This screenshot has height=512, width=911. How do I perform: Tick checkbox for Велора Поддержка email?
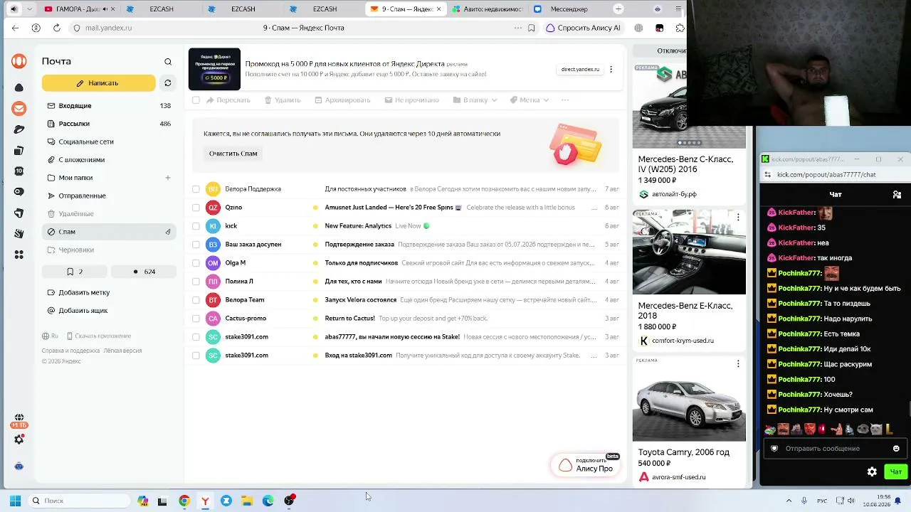[x=196, y=189]
